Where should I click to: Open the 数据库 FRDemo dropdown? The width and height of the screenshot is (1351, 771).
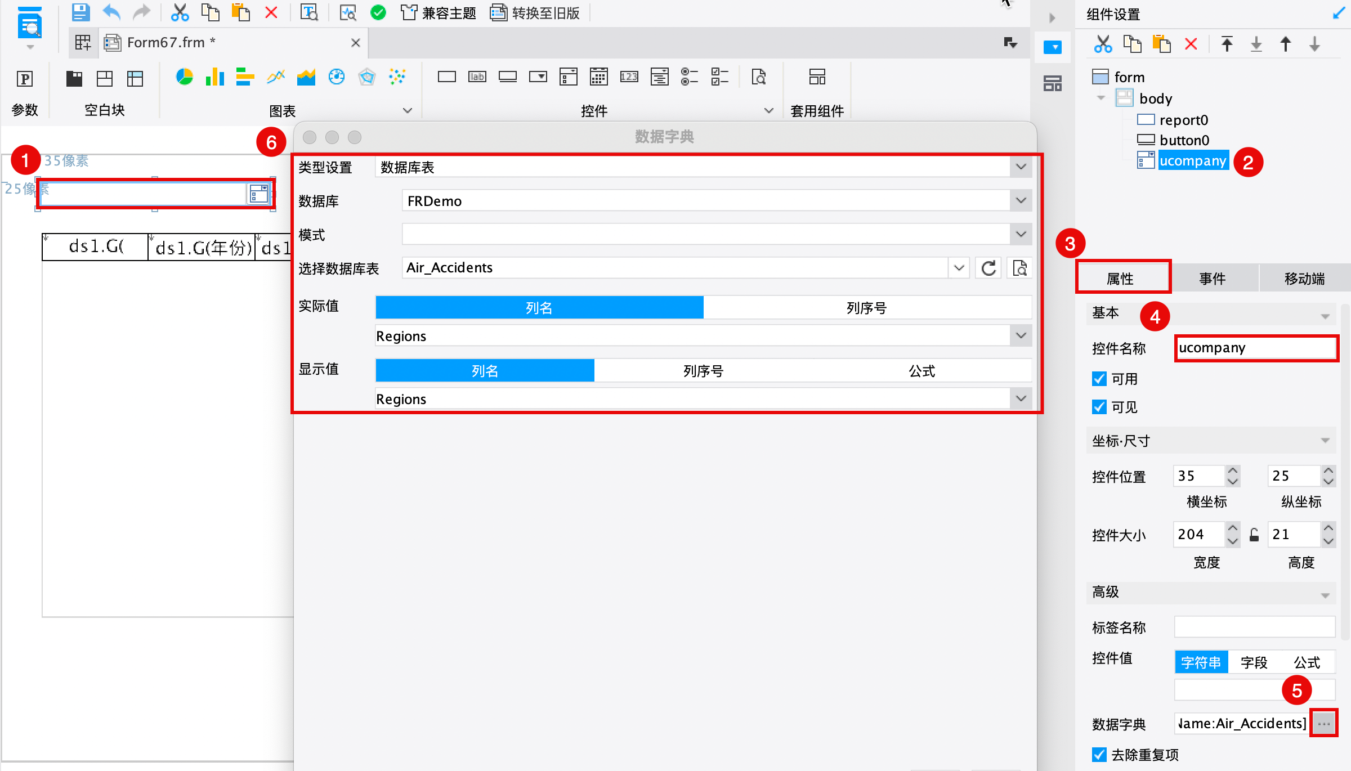[x=1021, y=201]
